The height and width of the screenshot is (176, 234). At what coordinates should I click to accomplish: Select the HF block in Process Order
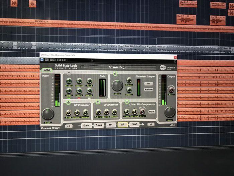click(110, 125)
